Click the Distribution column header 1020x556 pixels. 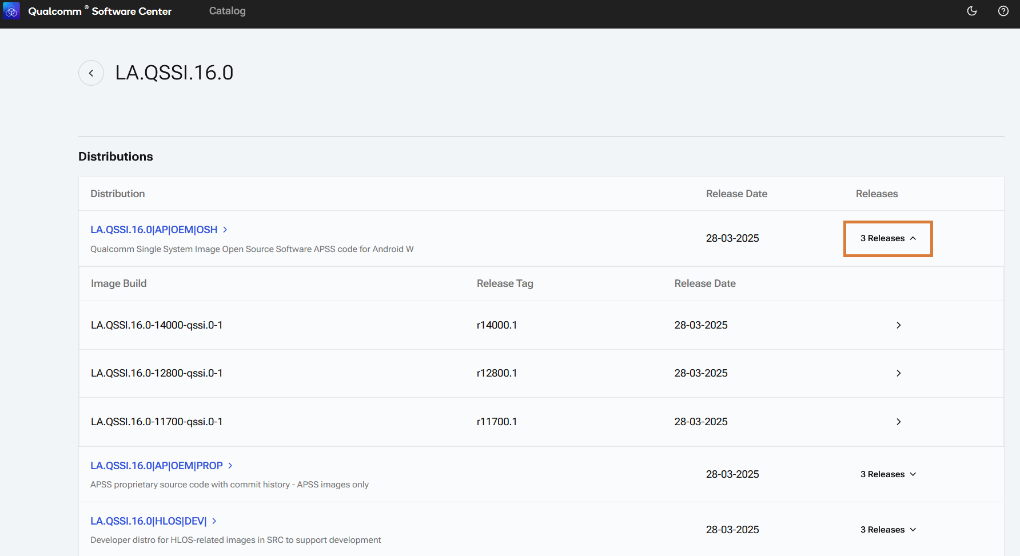click(x=118, y=194)
